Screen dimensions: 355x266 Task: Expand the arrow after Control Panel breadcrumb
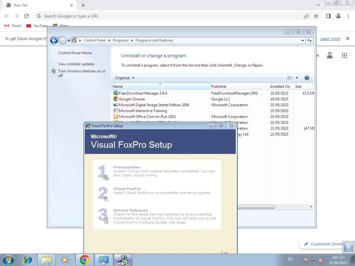point(109,41)
